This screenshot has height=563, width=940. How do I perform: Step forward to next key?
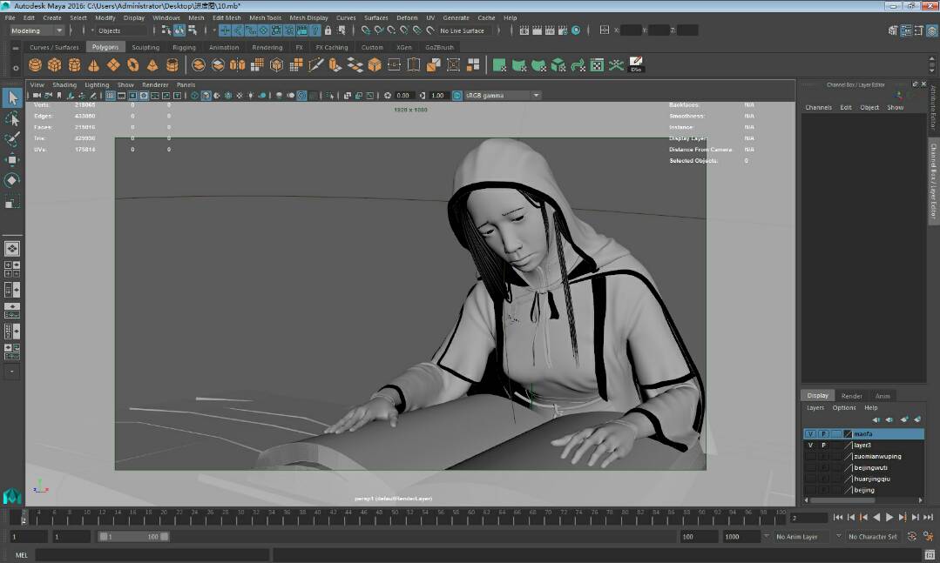(x=903, y=517)
